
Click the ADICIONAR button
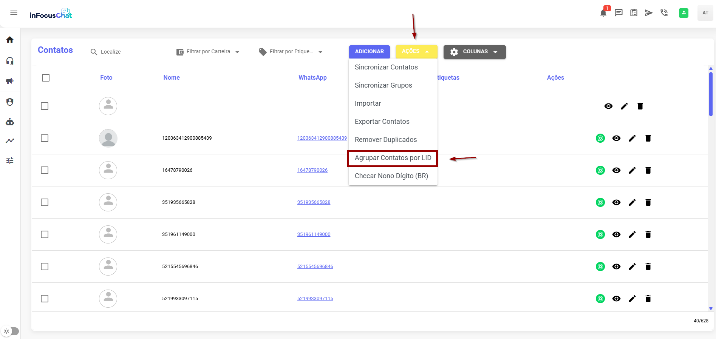(369, 52)
